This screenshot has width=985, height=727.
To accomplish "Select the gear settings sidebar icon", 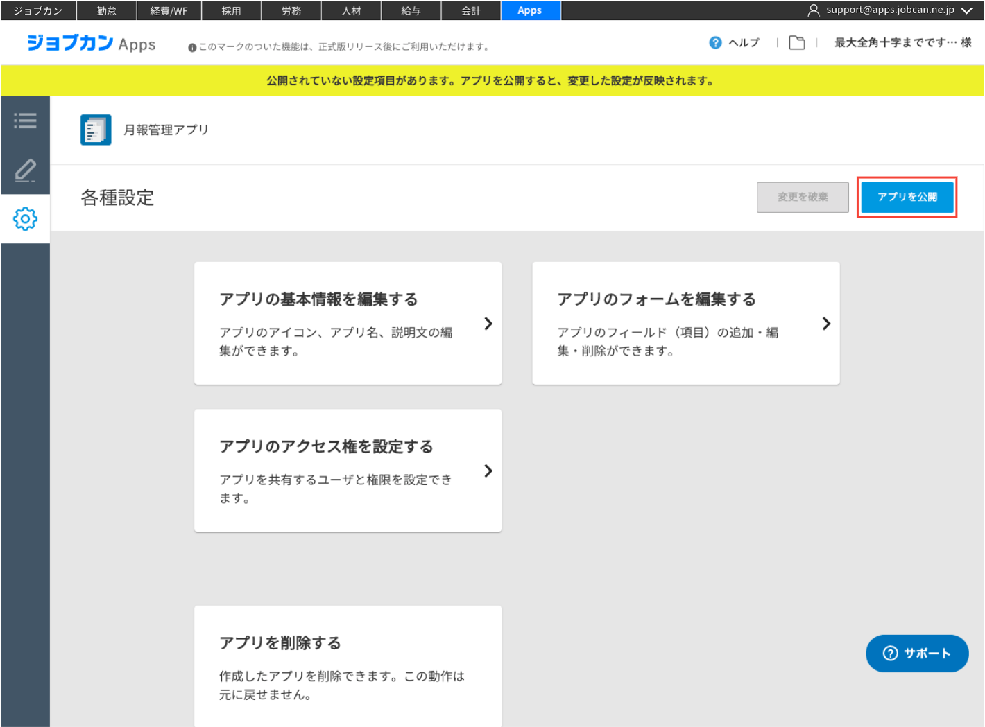I will (25, 219).
